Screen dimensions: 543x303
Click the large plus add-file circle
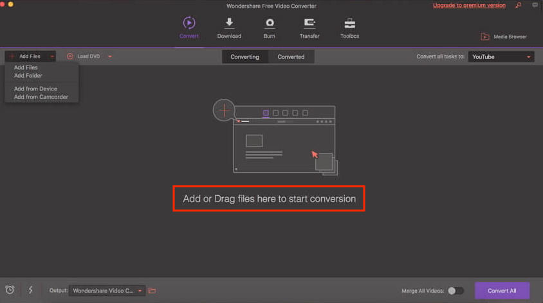pos(224,110)
